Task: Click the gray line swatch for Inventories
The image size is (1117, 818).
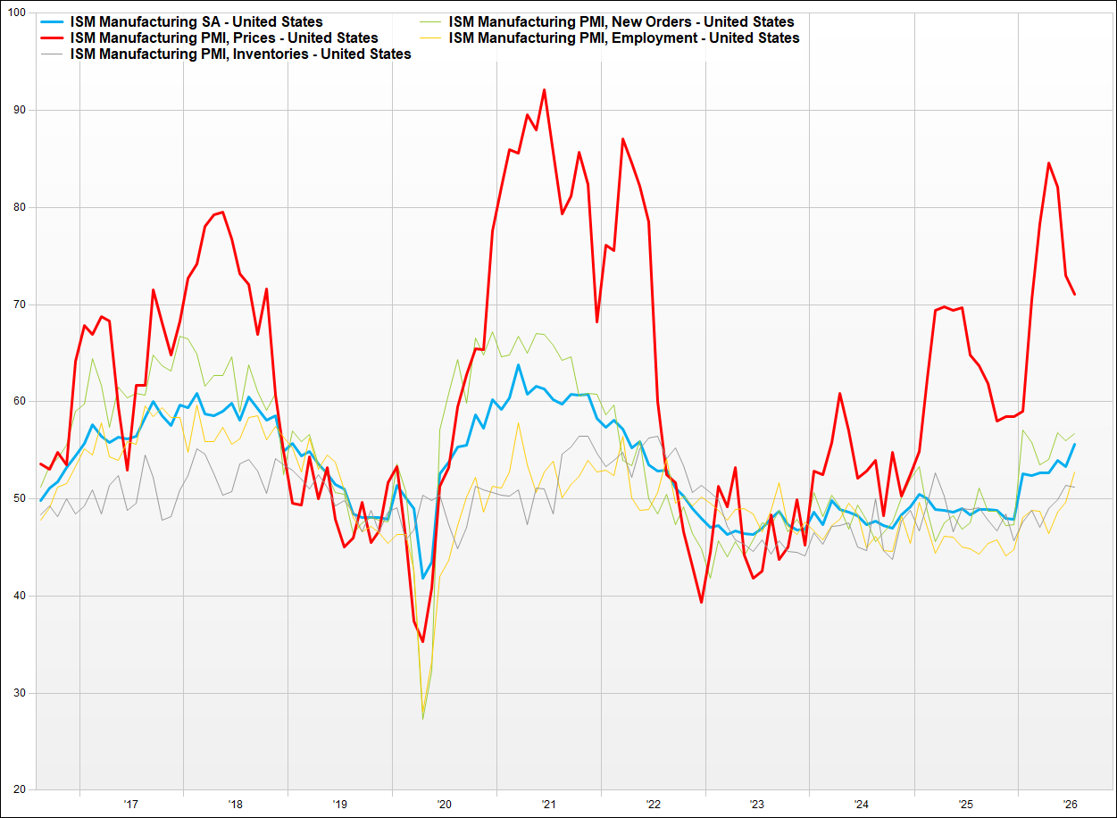Action: pyautogui.click(x=53, y=54)
